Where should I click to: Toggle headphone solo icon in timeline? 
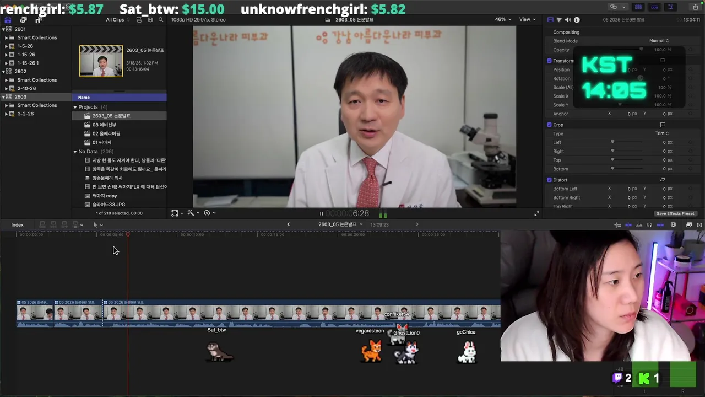pos(649,225)
